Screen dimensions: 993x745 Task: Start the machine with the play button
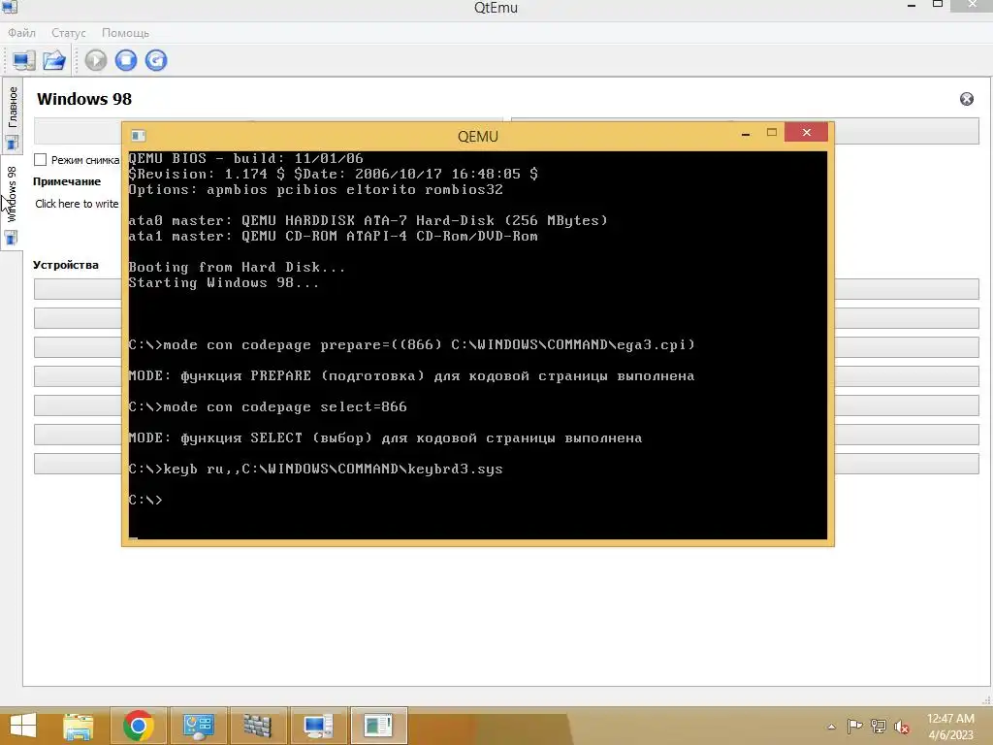pos(96,60)
